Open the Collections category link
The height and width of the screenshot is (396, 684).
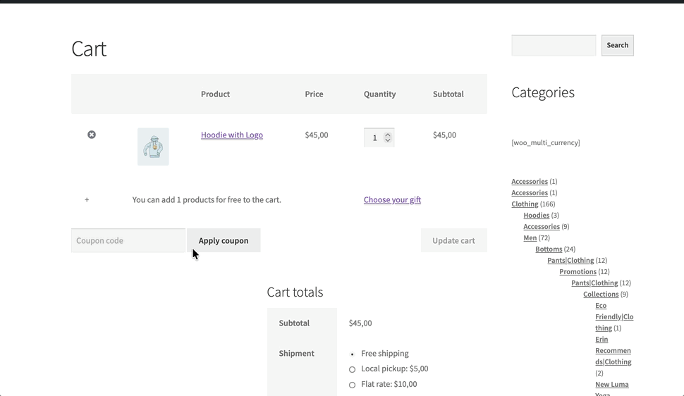(x=601, y=295)
